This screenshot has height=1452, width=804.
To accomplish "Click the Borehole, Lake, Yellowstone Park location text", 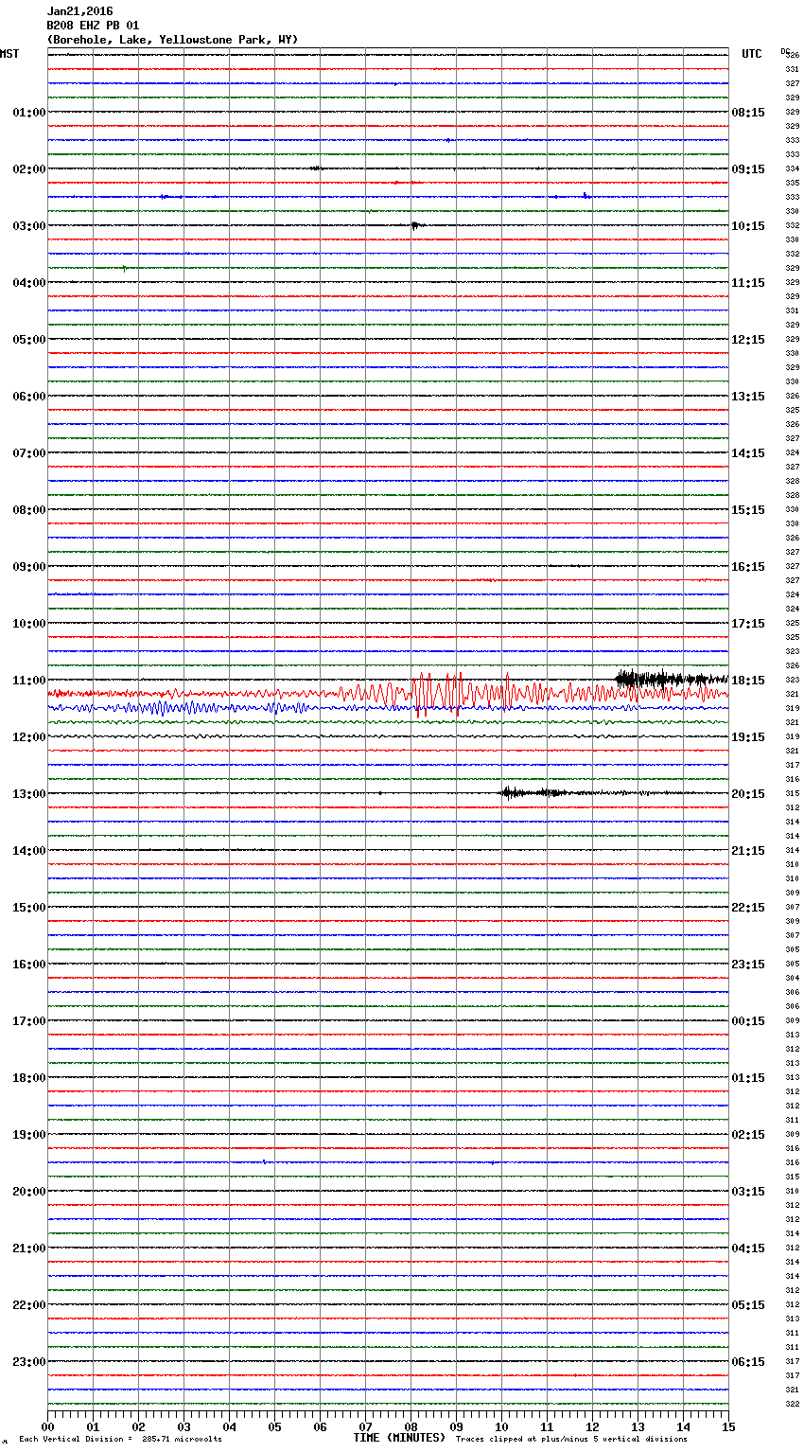I will (172, 40).
